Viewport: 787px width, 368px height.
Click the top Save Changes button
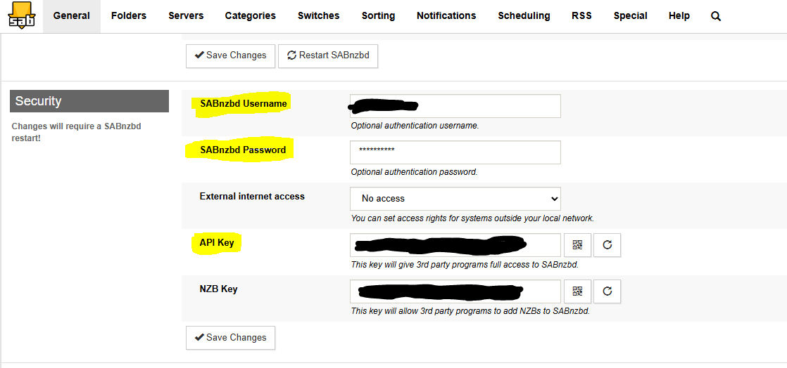coord(230,55)
